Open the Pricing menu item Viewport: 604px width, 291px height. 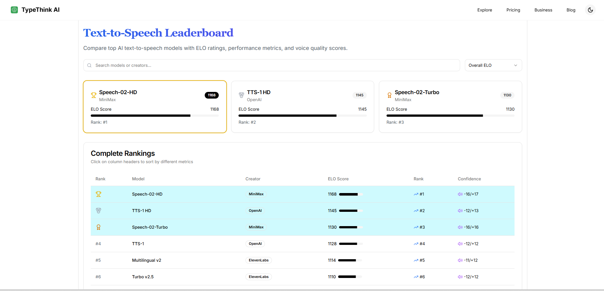point(513,10)
